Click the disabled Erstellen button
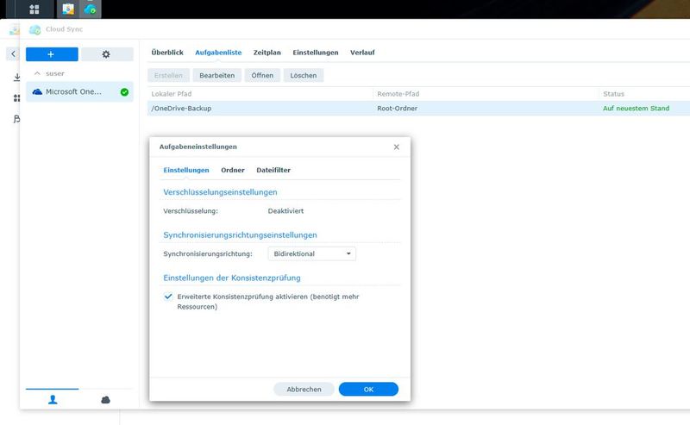The image size is (690, 425). pyautogui.click(x=168, y=75)
